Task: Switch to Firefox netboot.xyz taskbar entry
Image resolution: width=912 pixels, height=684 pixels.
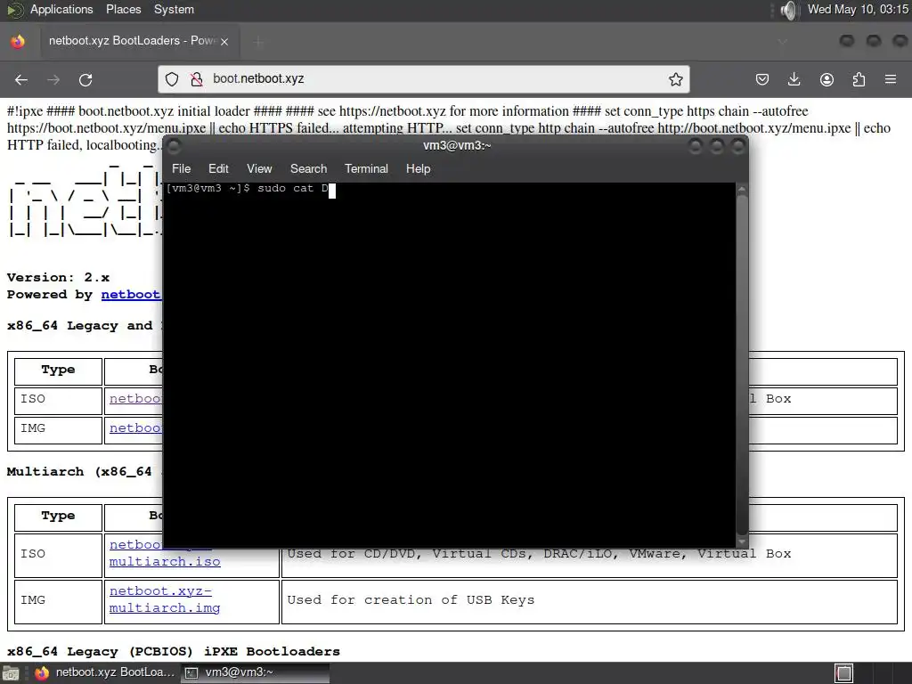Action: [x=105, y=672]
